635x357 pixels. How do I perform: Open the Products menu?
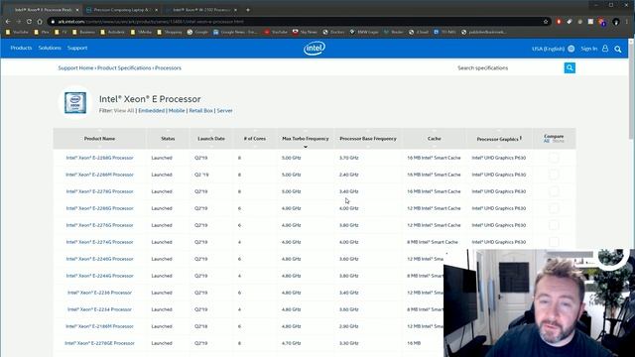(x=21, y=49)
